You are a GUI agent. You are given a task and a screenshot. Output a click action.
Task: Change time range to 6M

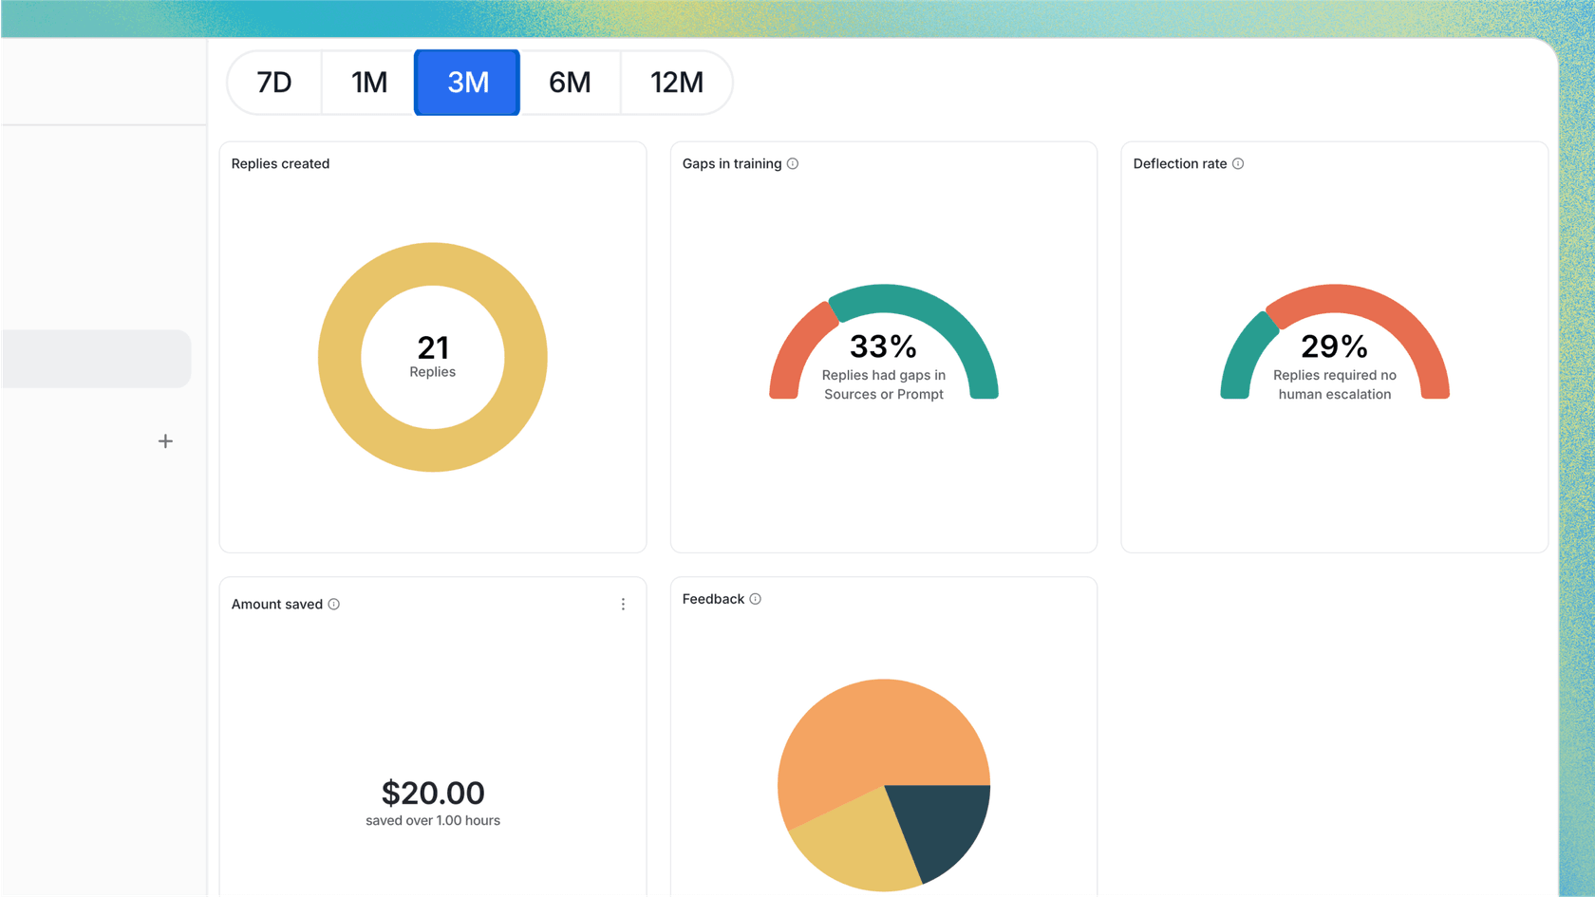click(570, 83)
